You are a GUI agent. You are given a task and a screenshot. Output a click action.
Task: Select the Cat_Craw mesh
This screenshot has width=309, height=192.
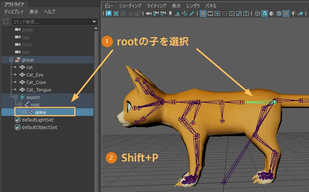coord(36,82)
